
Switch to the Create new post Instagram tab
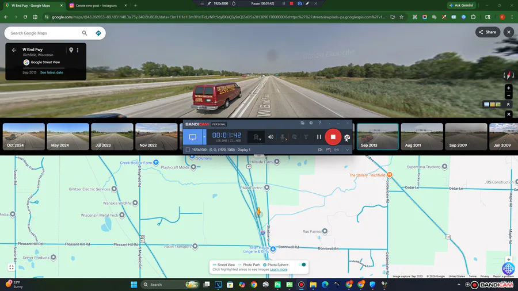[x=96, y=6]
